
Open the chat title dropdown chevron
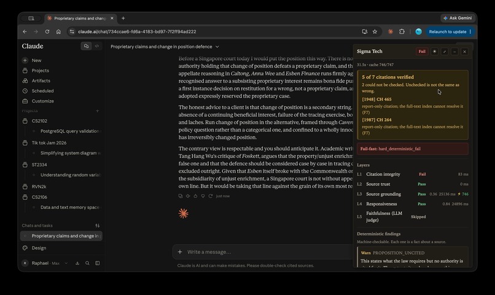(217, 47)
